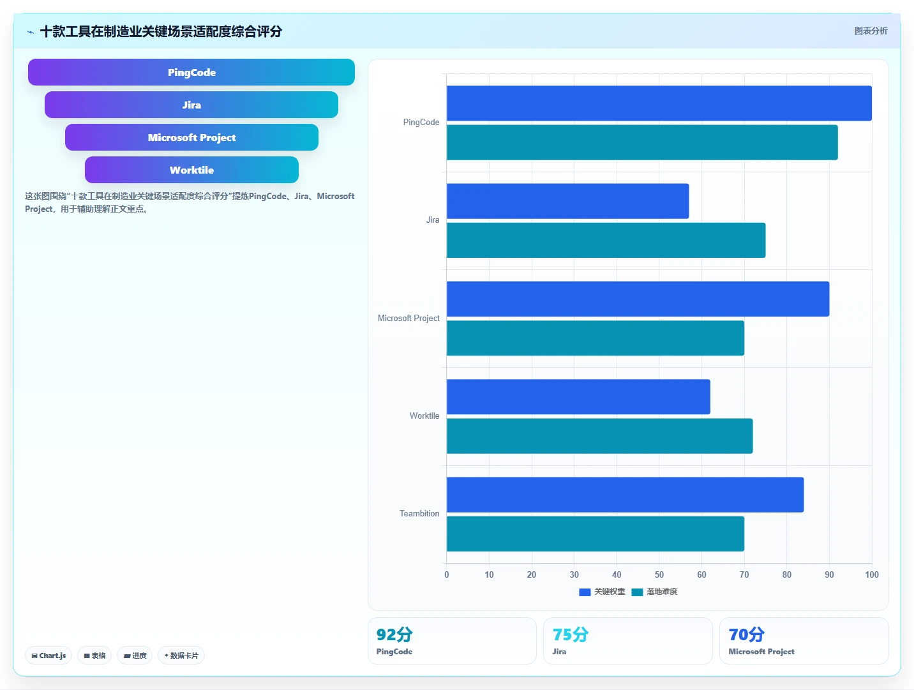Click Teambition 关键权重 blue bar
Image resolution: width=914 pixels, height=690 pixels.
(x=626, y=495)
